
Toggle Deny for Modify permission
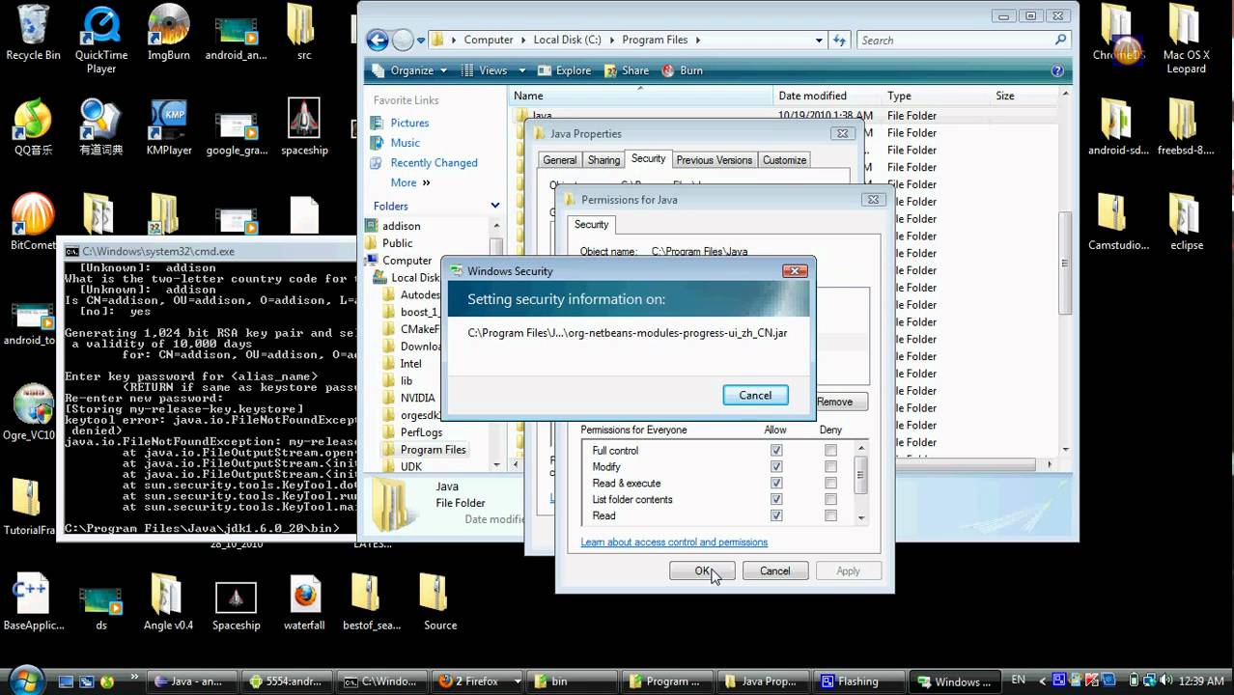[x=830, y=467]
